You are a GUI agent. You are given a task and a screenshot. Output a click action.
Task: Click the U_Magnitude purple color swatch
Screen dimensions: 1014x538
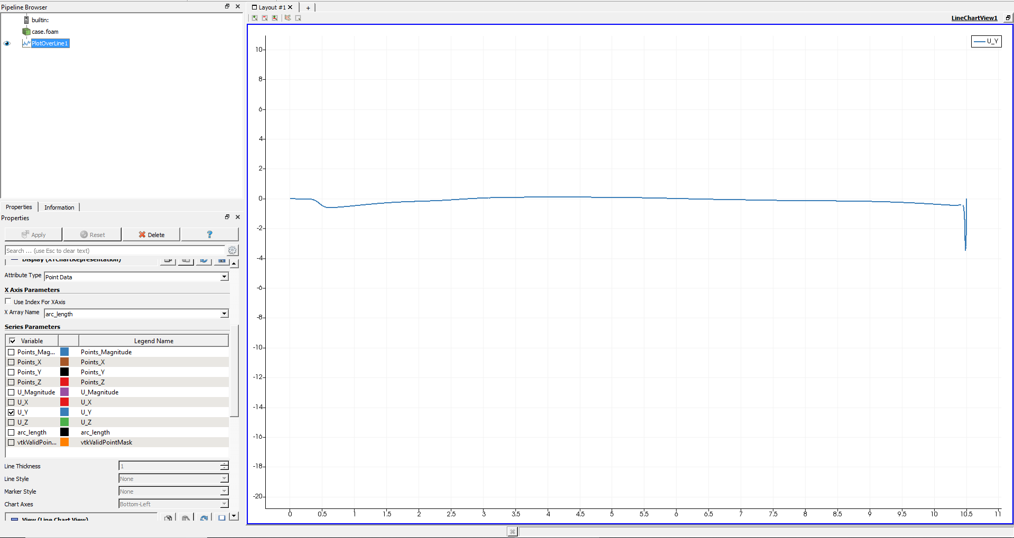click(64, 392)
